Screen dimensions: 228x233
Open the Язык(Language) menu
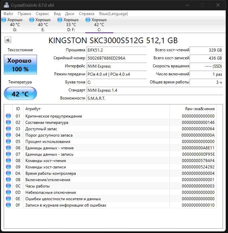(x=113, y=14)
